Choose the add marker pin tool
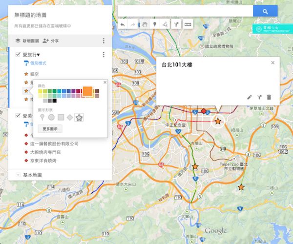293x244 pixels. tap(155, 24)
